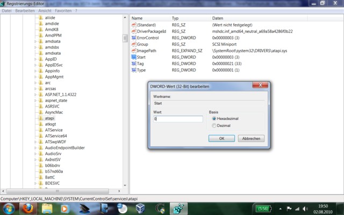Click the SCSI Miniport data value
The height and width of the screenshot is (215, 344).
224,44
